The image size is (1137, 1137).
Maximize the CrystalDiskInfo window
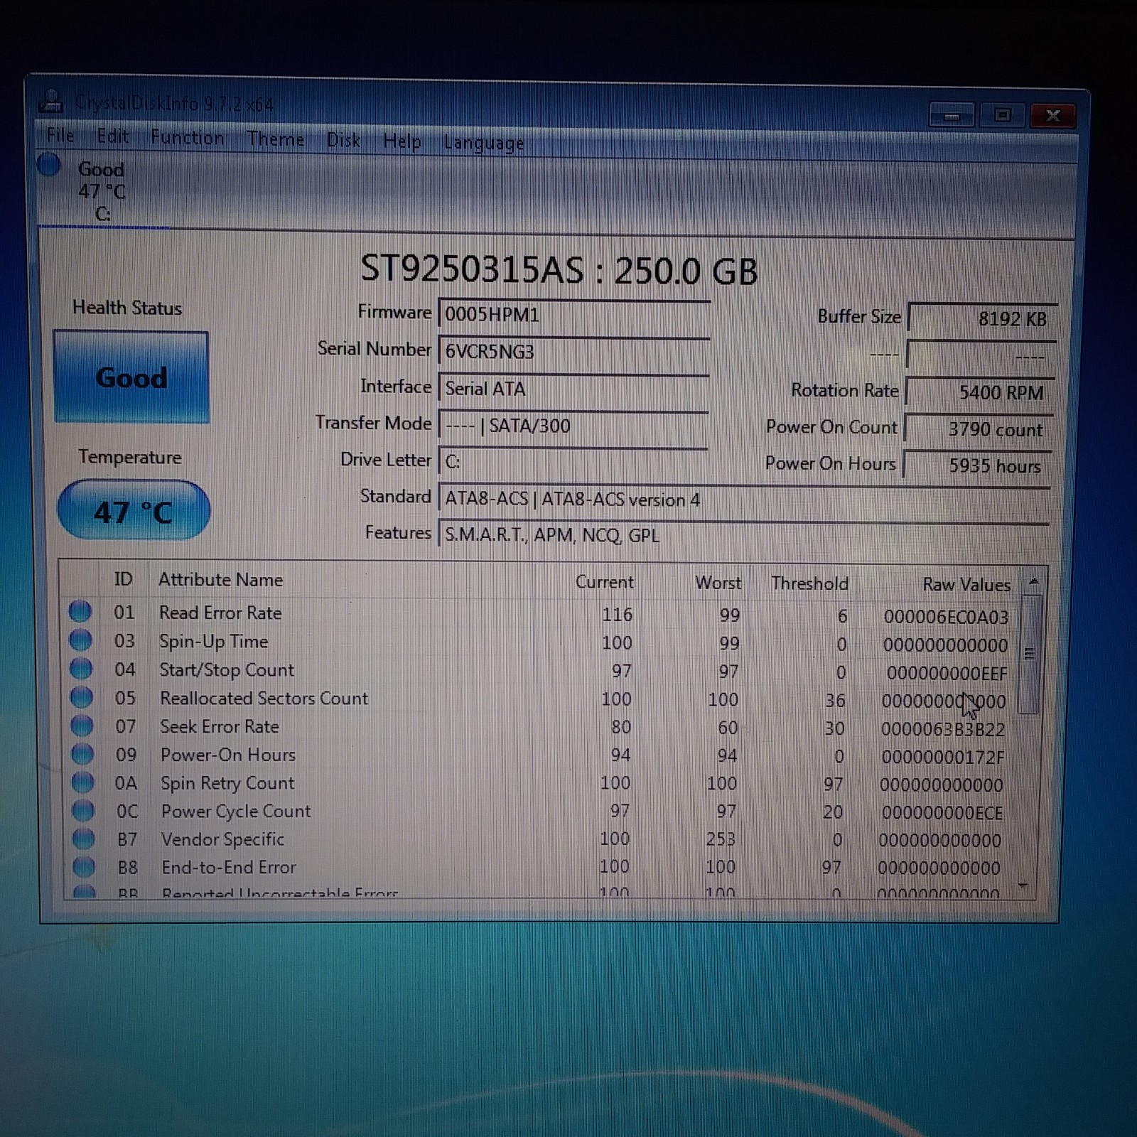point(1002,114)
